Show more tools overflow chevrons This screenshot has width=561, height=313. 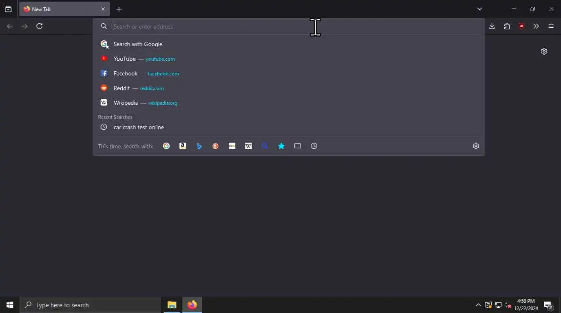click(x=536, y=26)
